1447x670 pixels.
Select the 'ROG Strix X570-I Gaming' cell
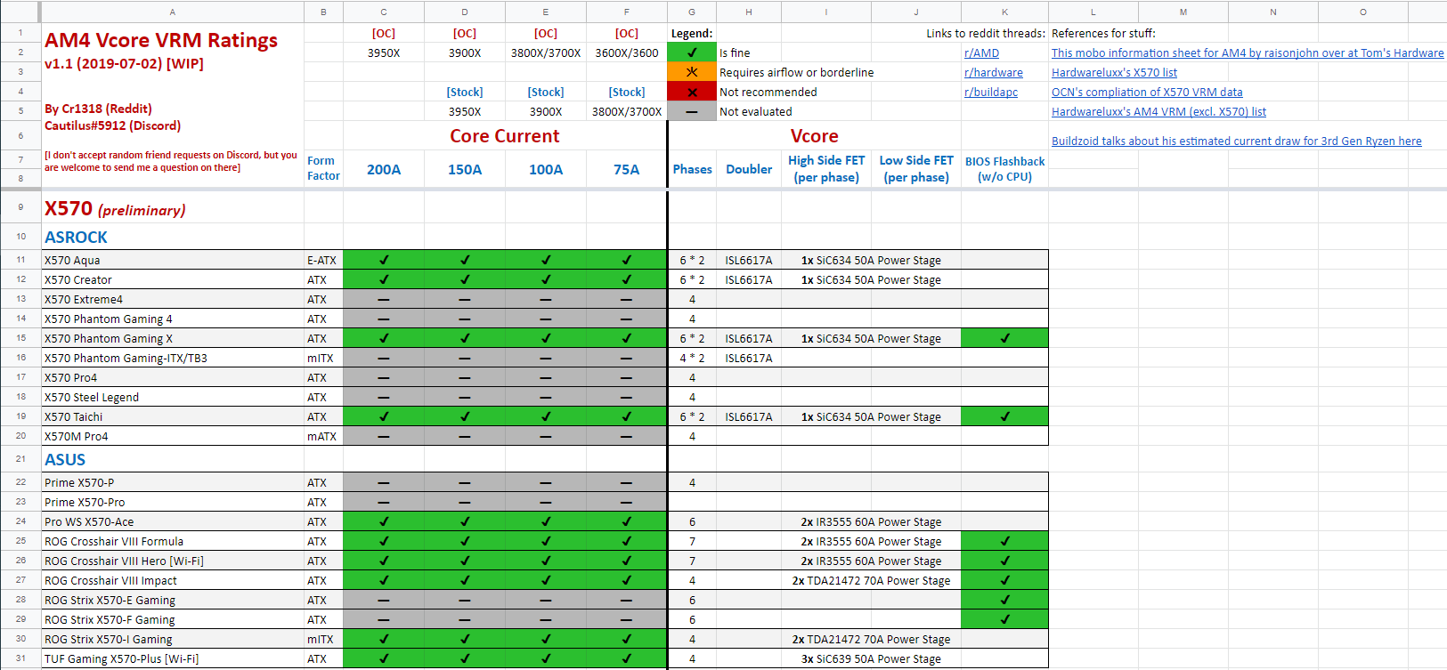click(173, 639)
